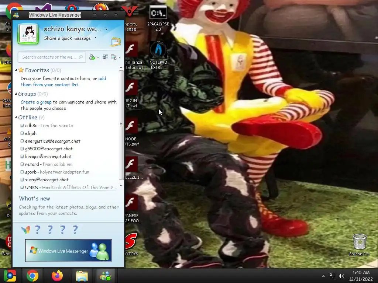Click the contact list layout icon
The height and width of the screenshot is (283, 378).
[x=105, y=57]
